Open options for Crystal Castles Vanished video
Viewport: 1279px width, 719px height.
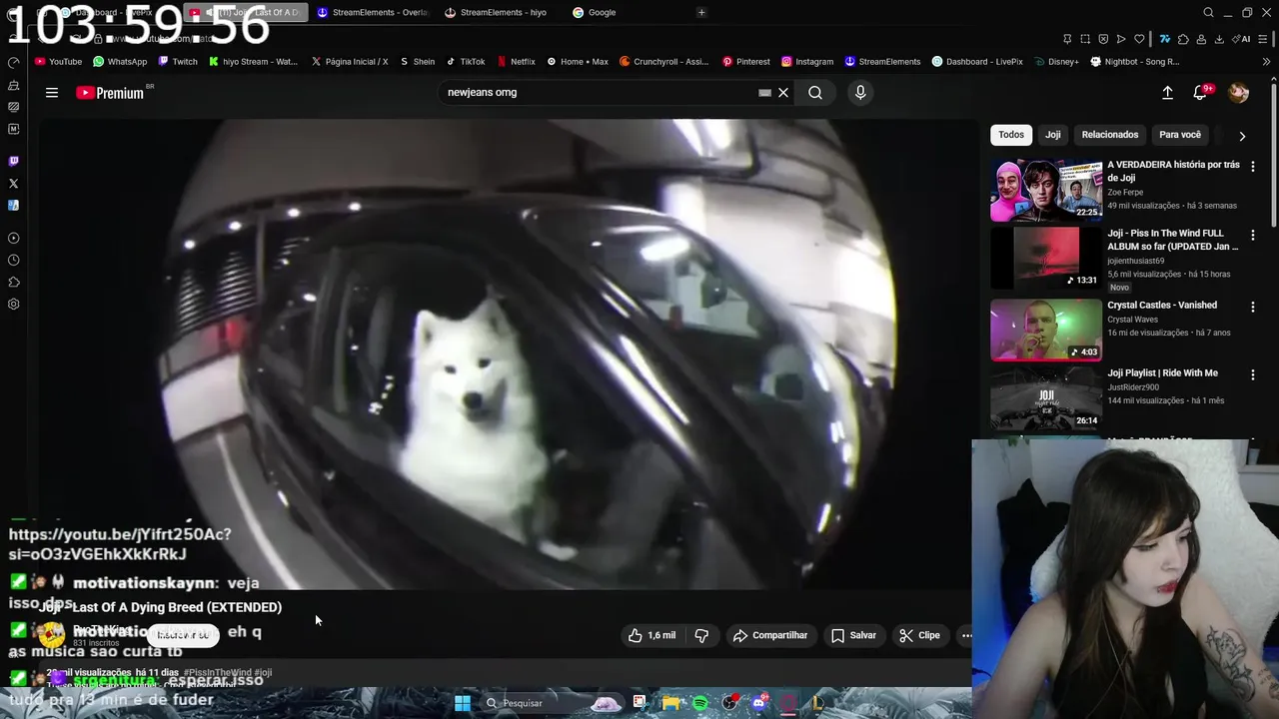1253,307
